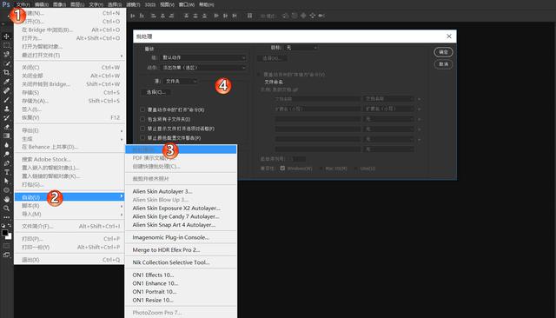Open the Destination dropdown
Image resolution: width=556 pixels, height=318 pixels.
click(x=301, y=48)
